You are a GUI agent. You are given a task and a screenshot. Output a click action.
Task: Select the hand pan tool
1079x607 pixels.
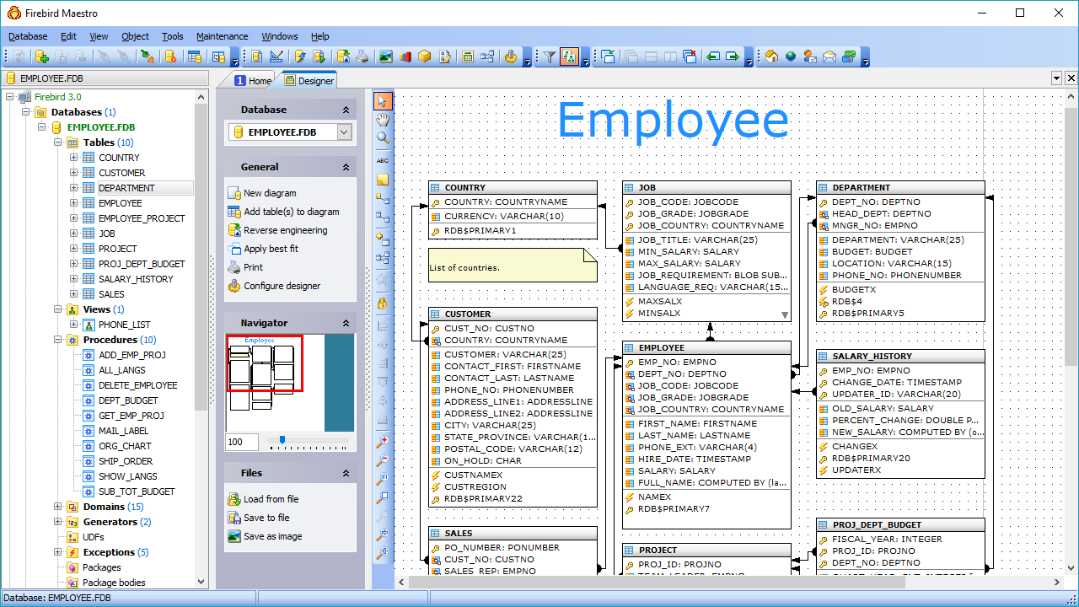pyautogui.click(x=383, y=120)
